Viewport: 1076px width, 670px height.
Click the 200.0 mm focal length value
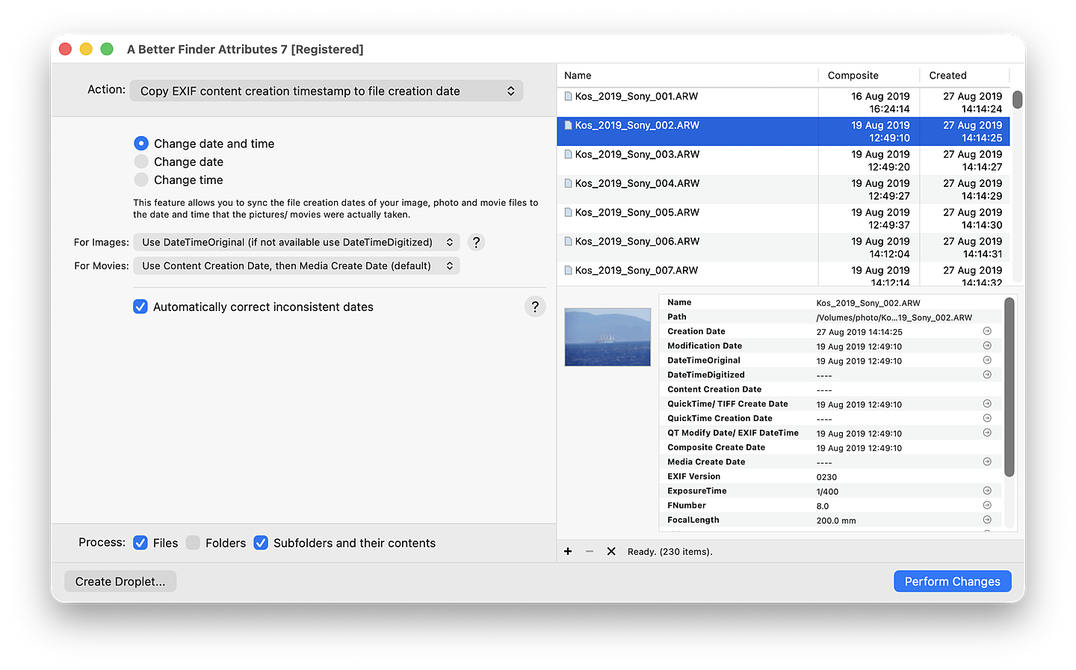(836, 520)
